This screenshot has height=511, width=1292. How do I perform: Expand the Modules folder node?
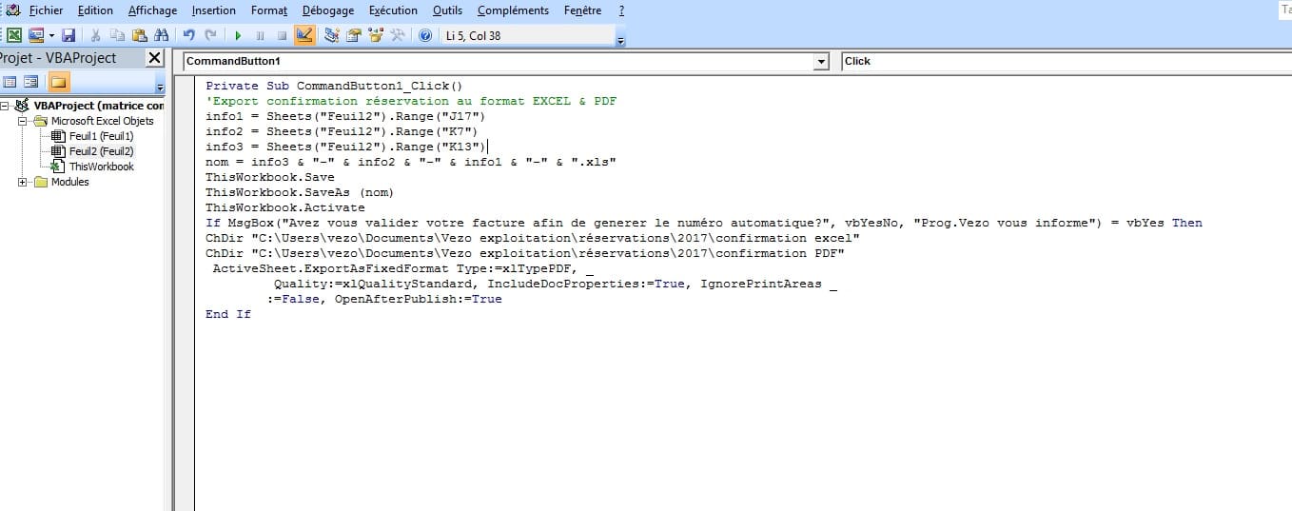click(x=23, y=182)
